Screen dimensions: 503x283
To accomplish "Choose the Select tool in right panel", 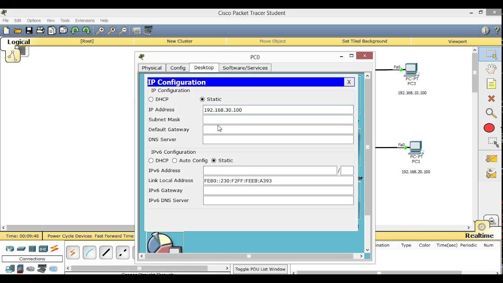I will point(491,55).
